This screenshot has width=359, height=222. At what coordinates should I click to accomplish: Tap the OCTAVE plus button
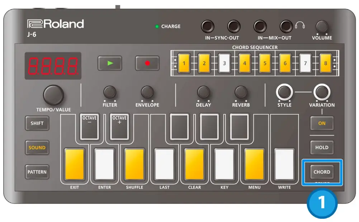(x=119, y=126)
